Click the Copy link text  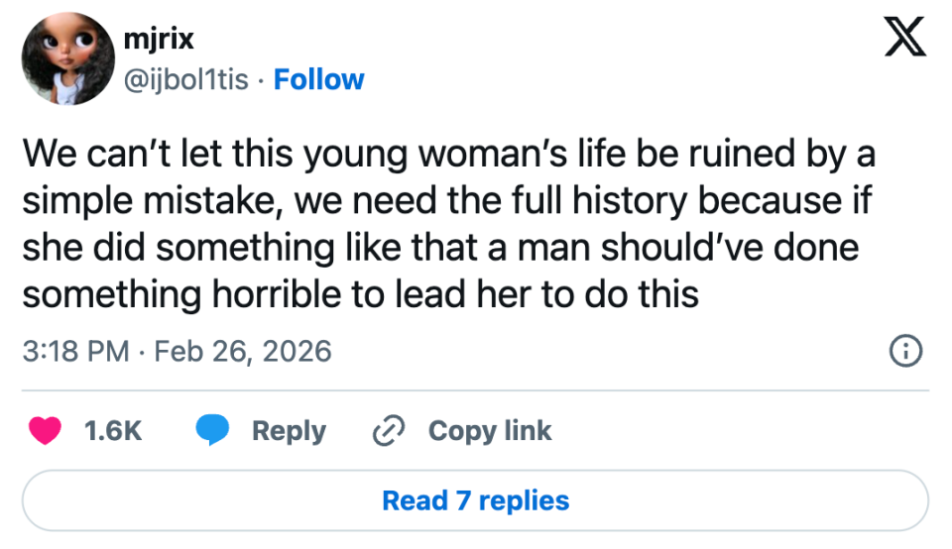tap(490, 431)
